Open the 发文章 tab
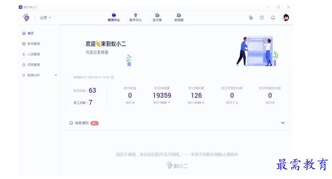The image size is (332, 179). [x=157, y=17]
